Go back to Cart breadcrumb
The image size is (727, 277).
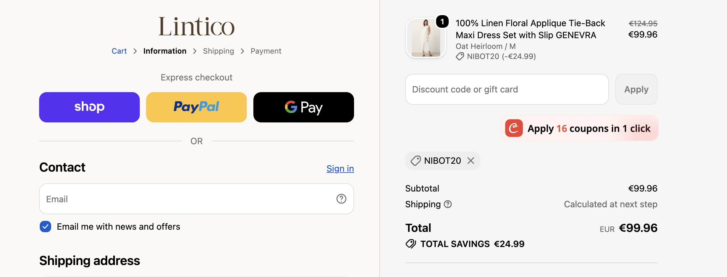[x=119, y=51]
